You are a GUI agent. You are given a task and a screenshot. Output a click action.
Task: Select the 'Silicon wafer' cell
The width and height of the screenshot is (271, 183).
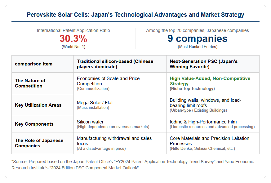[x=120, y=124]
